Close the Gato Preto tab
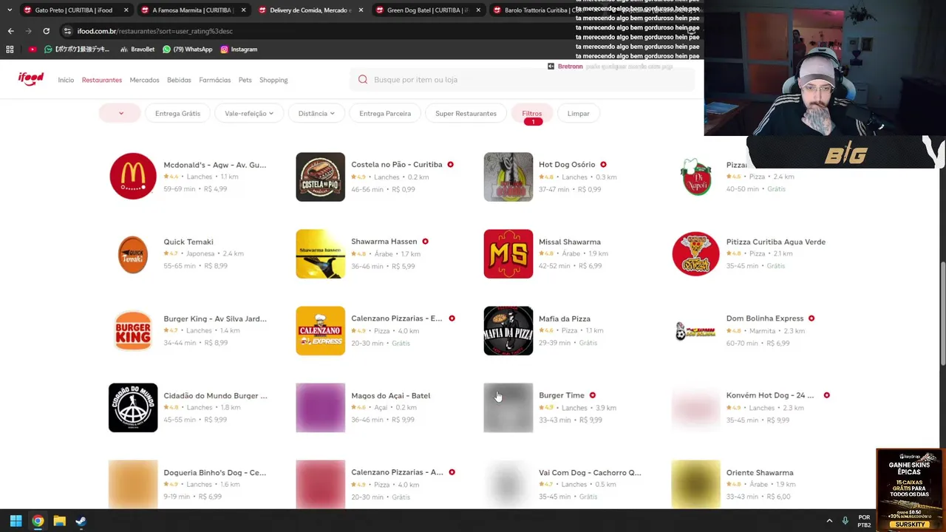946x532 pixels. pyautogui.click(x=126, y=10)
